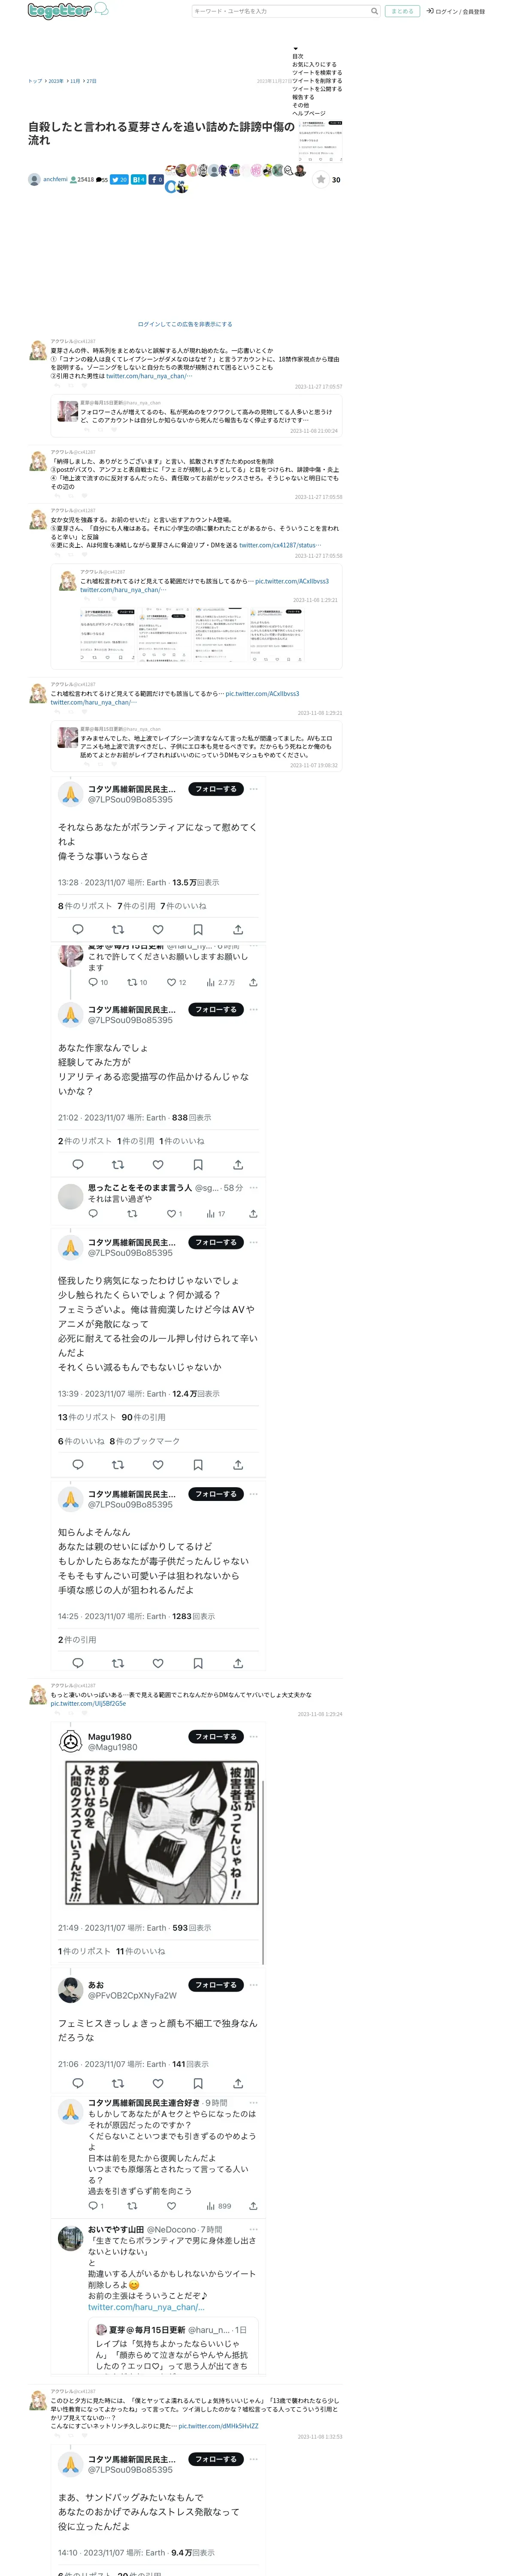515x2576 pixels.
Task: Expand the その他 menu entry
Action: pyautogui.click(x=300, y=105)
